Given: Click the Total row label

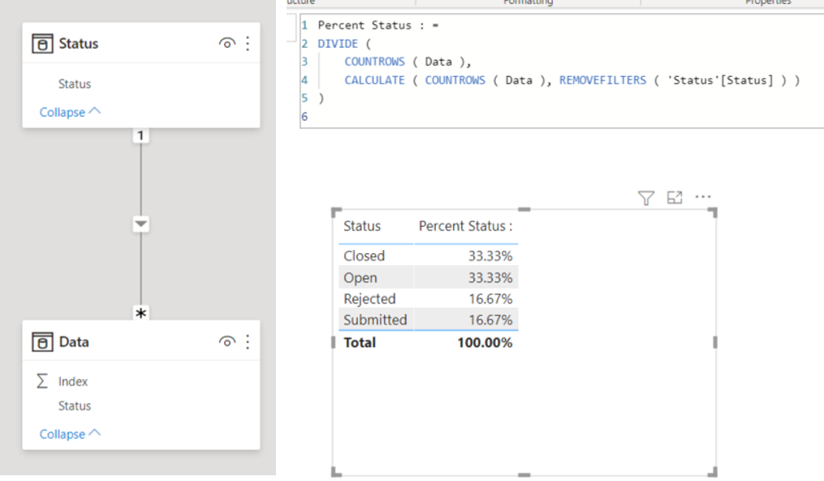Looking at the screenshot, I should click(x=360, y=343).
